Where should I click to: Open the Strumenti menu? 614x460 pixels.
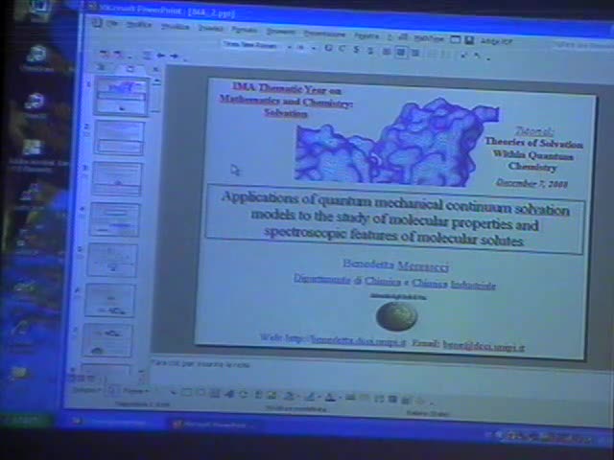(281, 32)
